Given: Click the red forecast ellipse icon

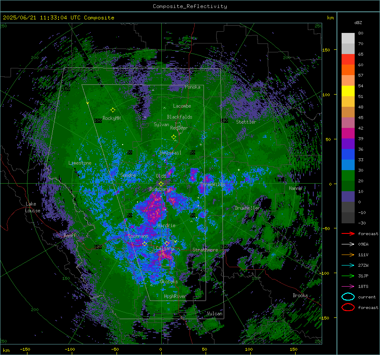Looking at the screenshot, I should (348, 307).
